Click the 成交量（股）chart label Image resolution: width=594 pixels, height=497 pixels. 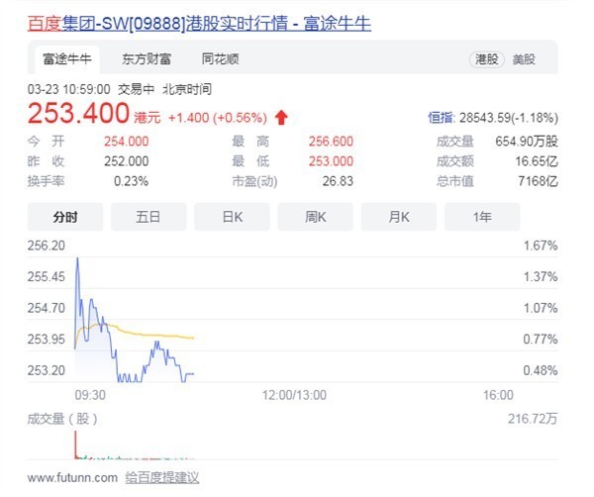point(62,419)
